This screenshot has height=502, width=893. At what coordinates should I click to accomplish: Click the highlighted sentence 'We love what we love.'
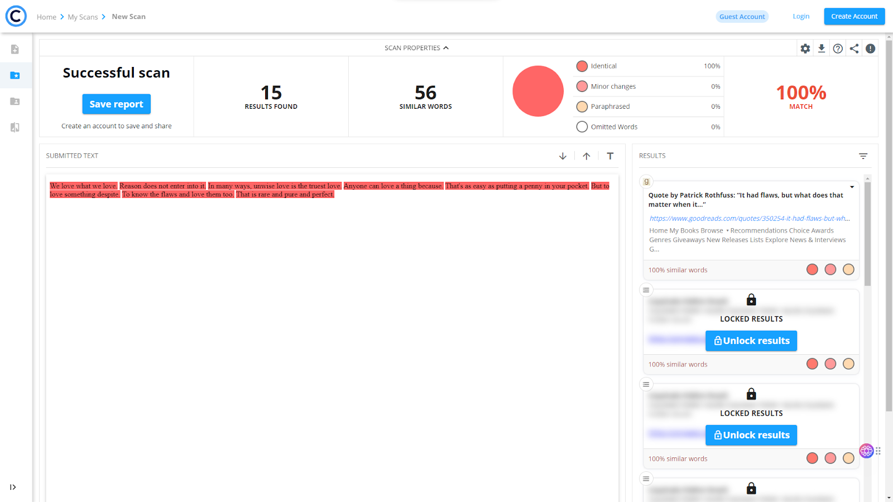tap(83, 186)
